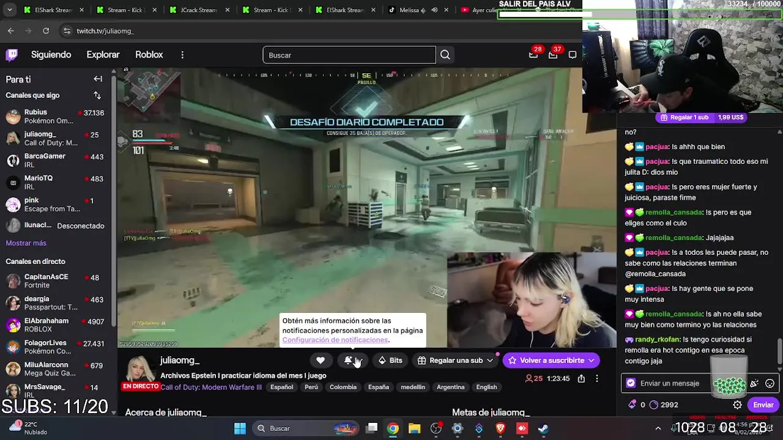Open Steam from the taskbar
The width and height of the screenshot is (783, 440).
(543, 428)
